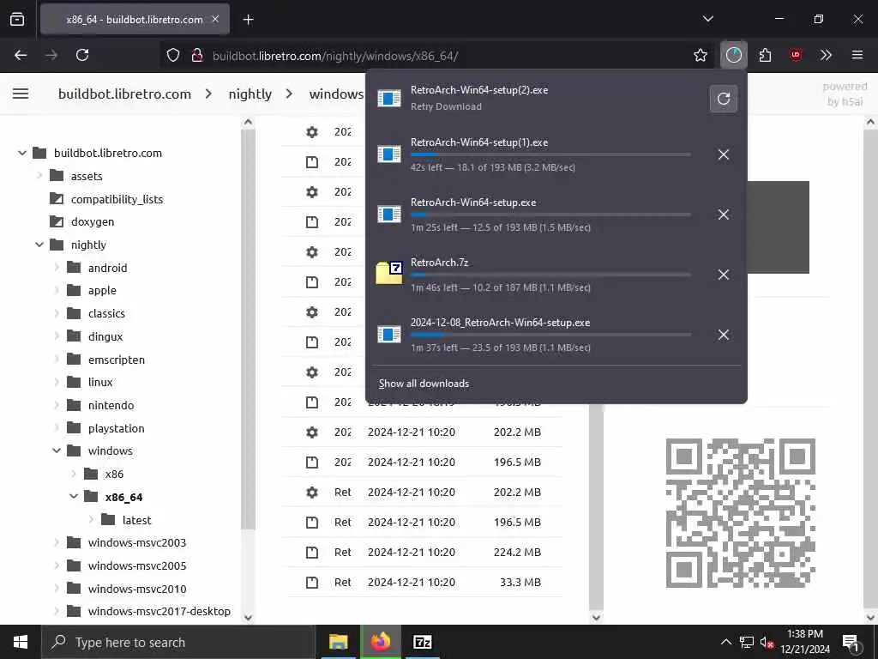Screen dimensions: 878x659
Task: Expand the x86 folder
Action: 74,474
